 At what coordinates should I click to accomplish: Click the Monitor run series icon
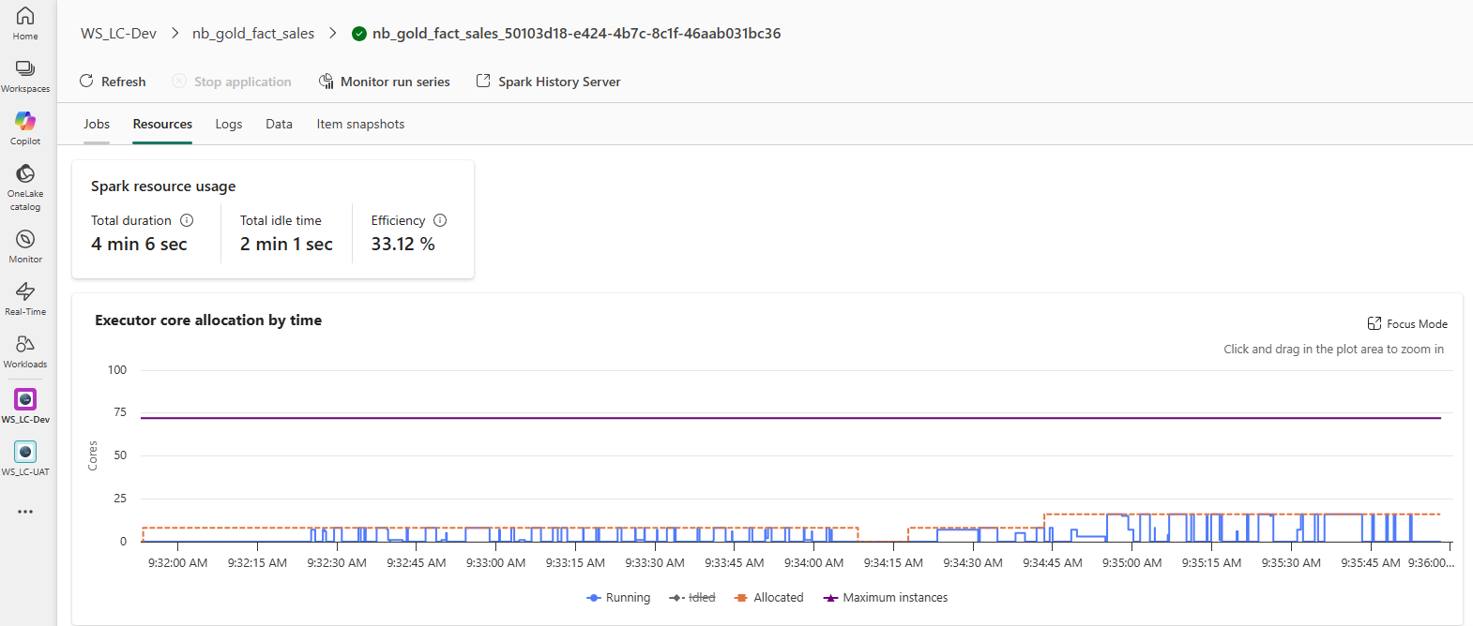coord(326,82)
